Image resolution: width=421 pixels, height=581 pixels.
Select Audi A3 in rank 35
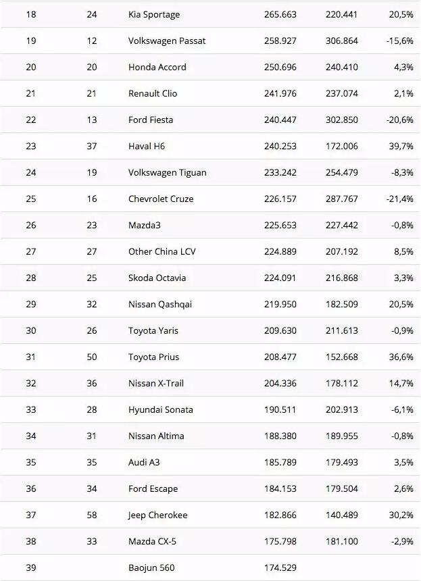144,462
